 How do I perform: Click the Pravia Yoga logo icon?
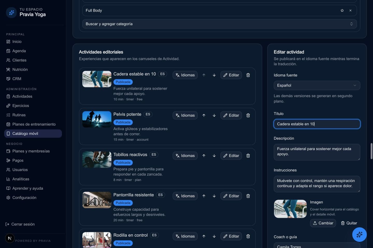(11, 12)
